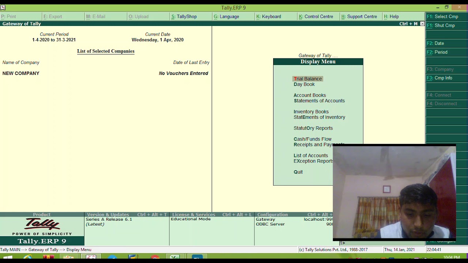468x263 pixels.
Task: Open Control Centre from toolbar
Action: pyautogui.click(x=318, y=16)
